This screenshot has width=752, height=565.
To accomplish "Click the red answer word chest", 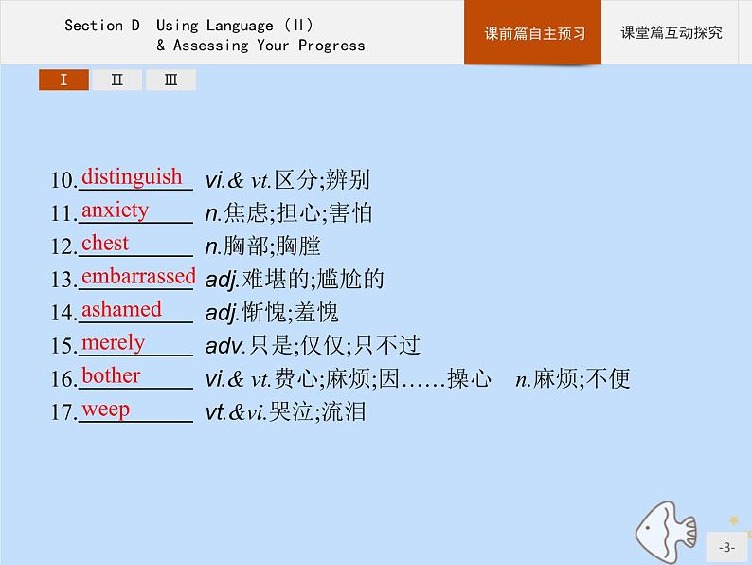I will click(105, 243).
